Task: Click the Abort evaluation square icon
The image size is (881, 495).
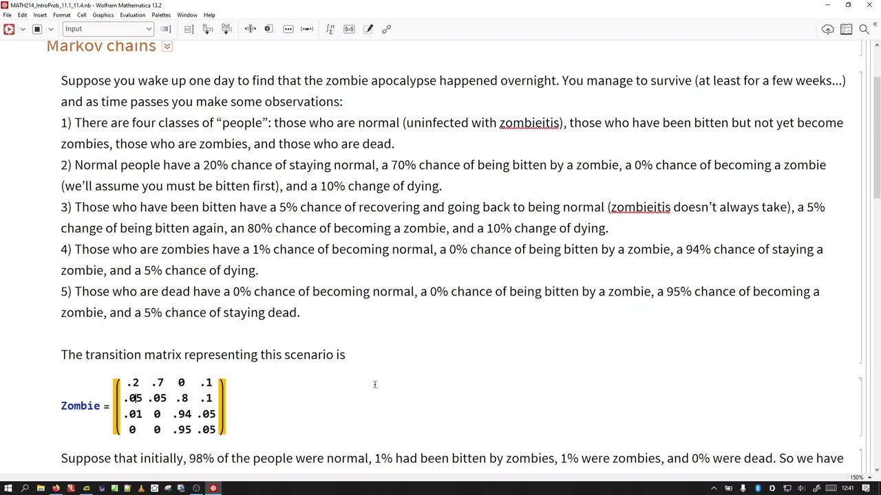Action: pos(37,29)
